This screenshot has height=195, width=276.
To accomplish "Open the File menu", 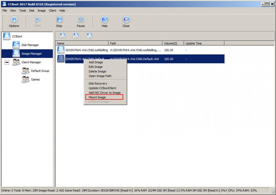I will point(5,10).
